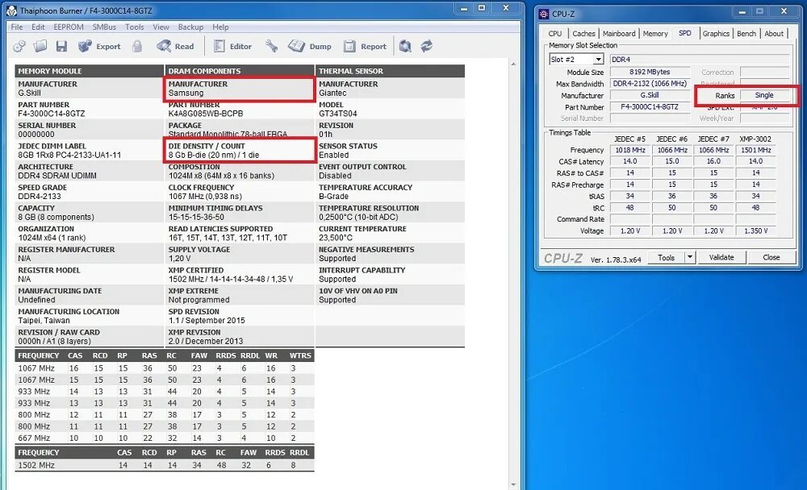Open the Help menu
807x490 pixels.
click(220, 27)
